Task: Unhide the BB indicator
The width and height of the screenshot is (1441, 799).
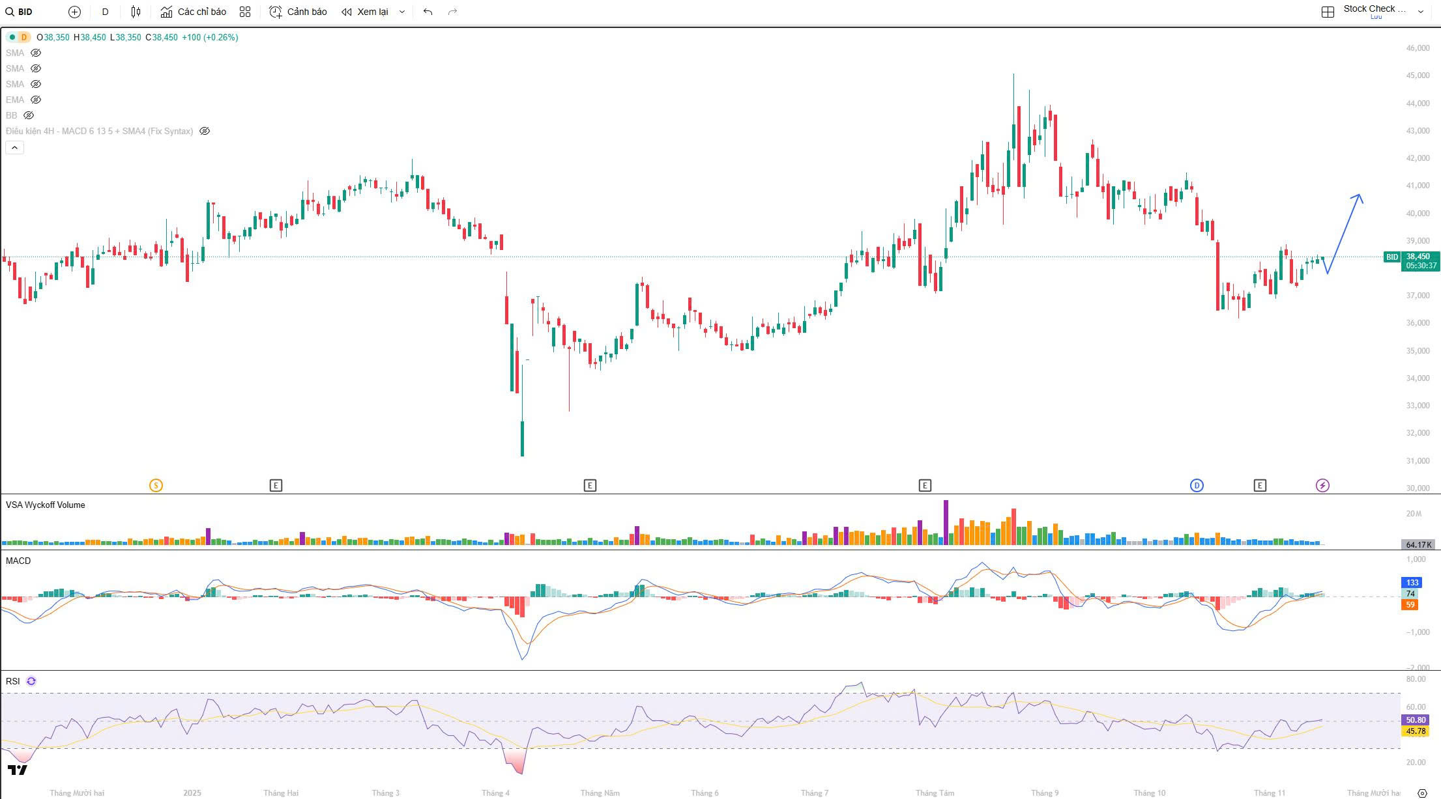Action: [29, 115]
